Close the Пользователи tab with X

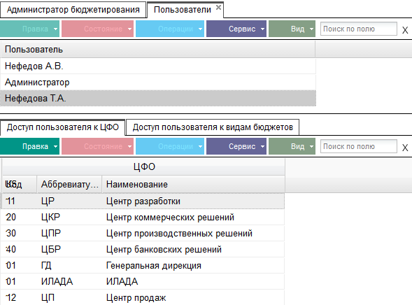click(x=218, y=8)
